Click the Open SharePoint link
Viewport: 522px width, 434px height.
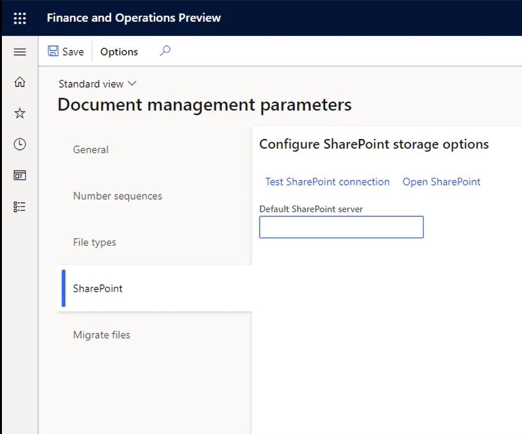pos(441,182)
